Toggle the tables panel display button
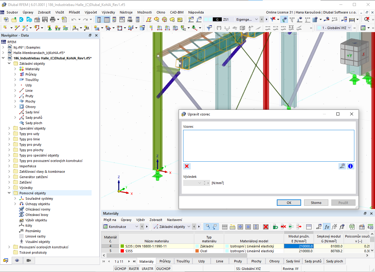This screenshot has height=272, width=375. coord(107,19)
